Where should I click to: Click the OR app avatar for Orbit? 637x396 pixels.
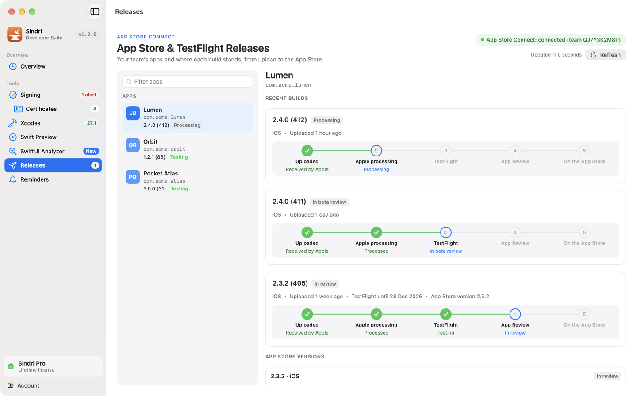pos(133,145)
